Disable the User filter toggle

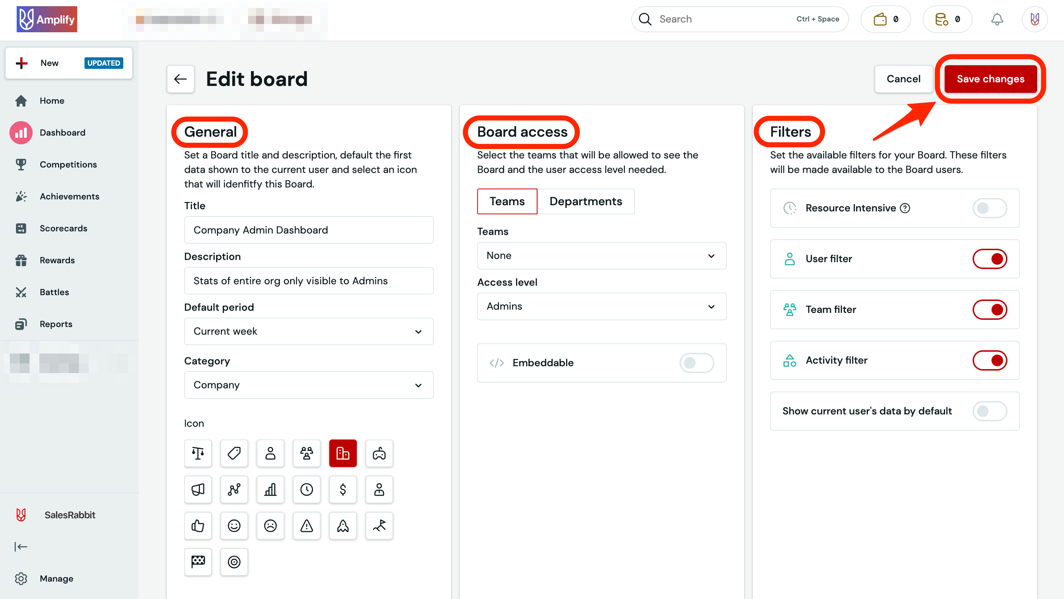(x=990, y=259)
